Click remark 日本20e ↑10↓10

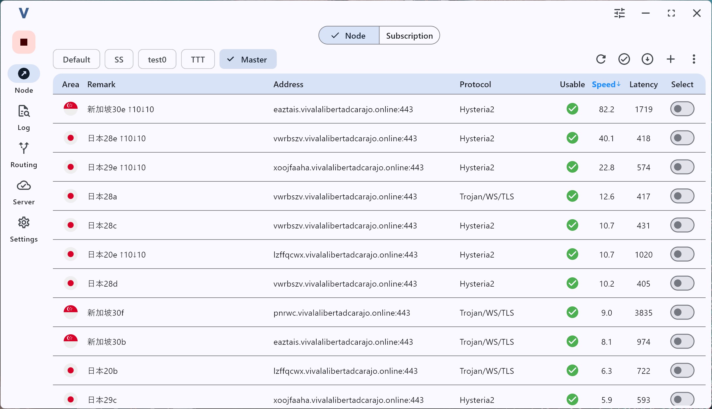[x=117, y=255]
